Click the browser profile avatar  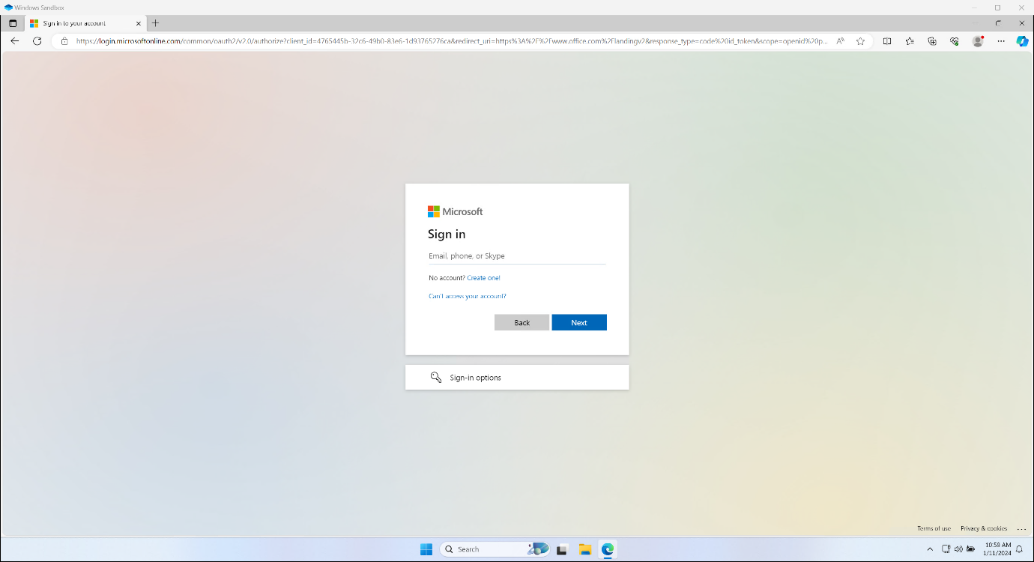[x=977, y=41]
